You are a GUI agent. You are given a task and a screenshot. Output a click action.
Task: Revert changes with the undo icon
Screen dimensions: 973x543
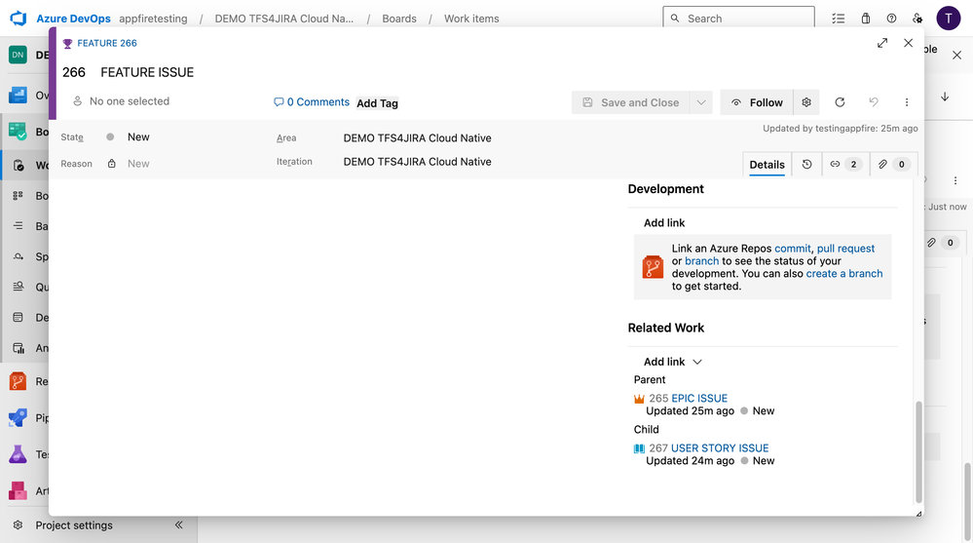(x=873, y=102)
